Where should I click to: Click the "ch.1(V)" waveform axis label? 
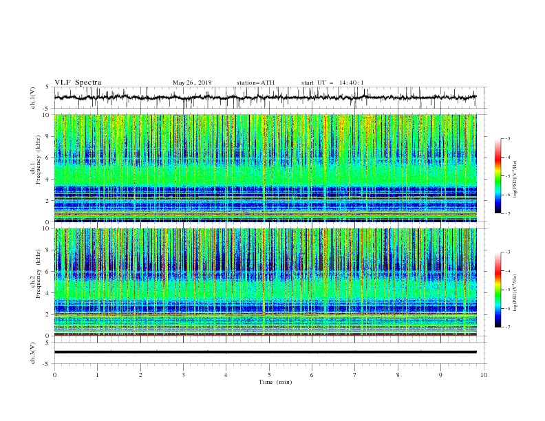[33, 98]
